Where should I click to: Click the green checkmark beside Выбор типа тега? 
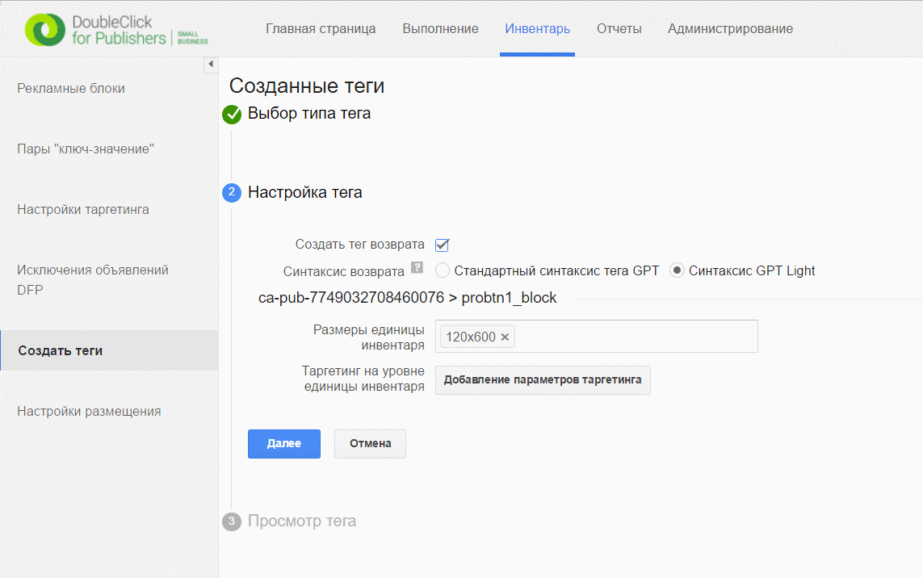232,114
